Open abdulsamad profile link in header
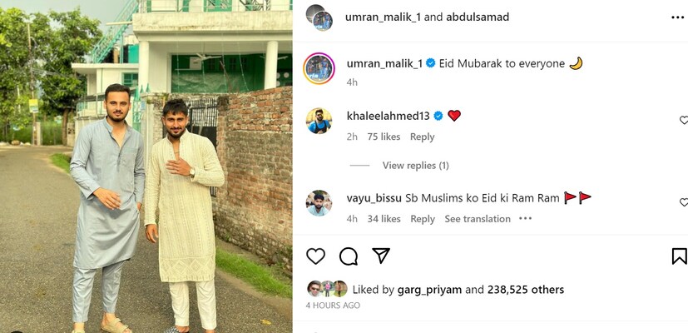688x333 pixels. pyautogui.click(x=478, y=17)
